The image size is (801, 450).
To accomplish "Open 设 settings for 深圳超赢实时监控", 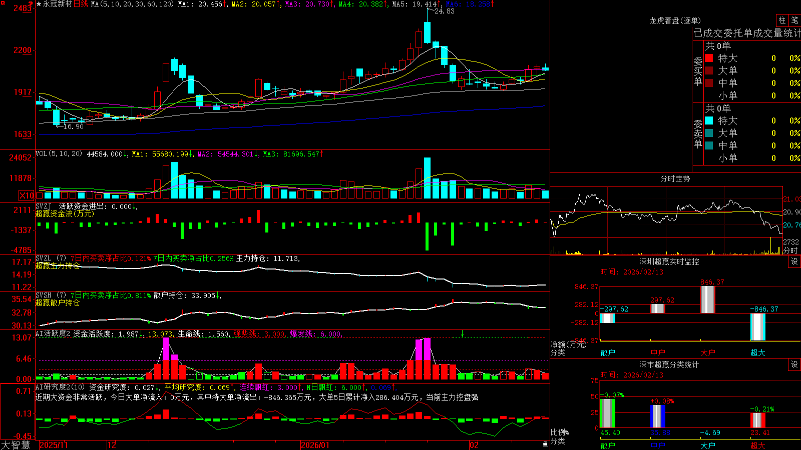I will point(794,261).
